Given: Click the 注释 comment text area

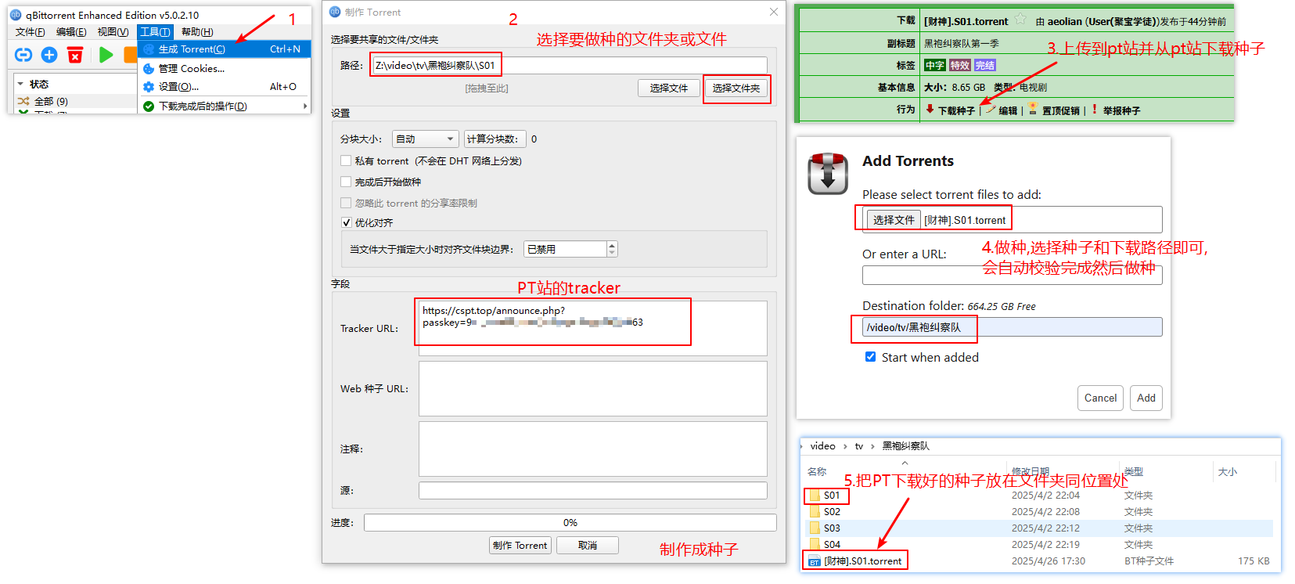Looking at the screenshot, I should click(x=592, y=449).
